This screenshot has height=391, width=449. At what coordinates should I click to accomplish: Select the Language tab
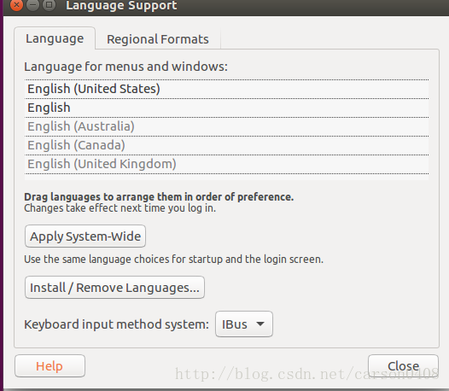click(55, 38)
